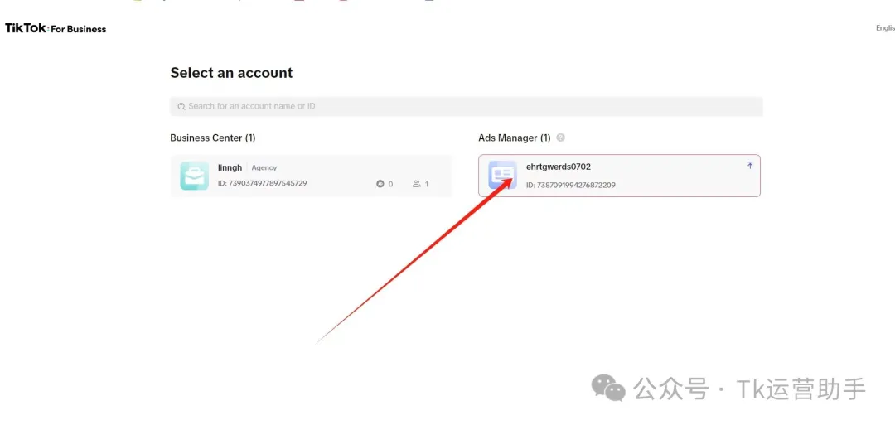Click the TikTok For Business logo
The image size is (895, 425).
tap(56, 28)
